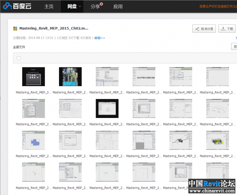Open the black Chapter slide thumbnail
The image size is (237, 195).
click(33, 77)
